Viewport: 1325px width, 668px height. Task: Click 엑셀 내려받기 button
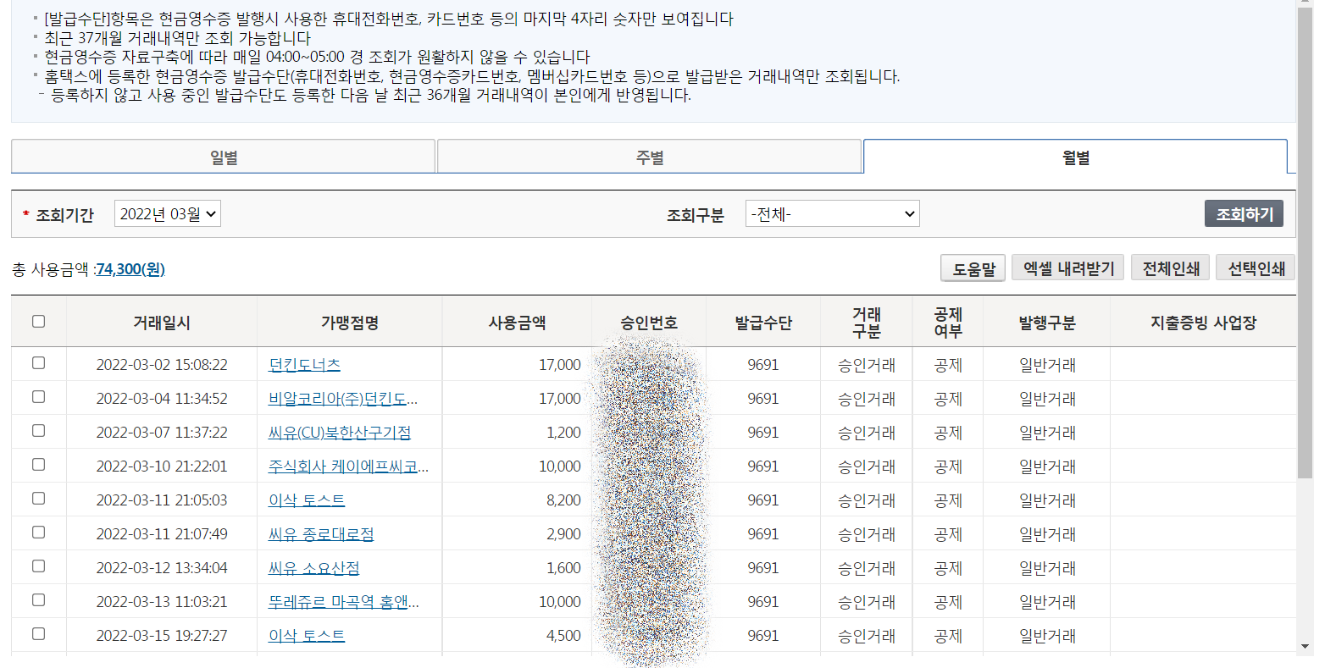[1067, 268]
